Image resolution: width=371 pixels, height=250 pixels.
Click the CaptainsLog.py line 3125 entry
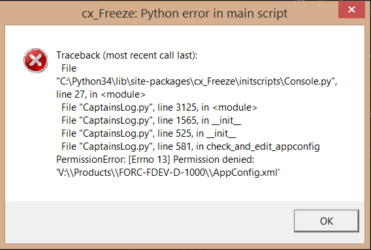tap(159, 107)
